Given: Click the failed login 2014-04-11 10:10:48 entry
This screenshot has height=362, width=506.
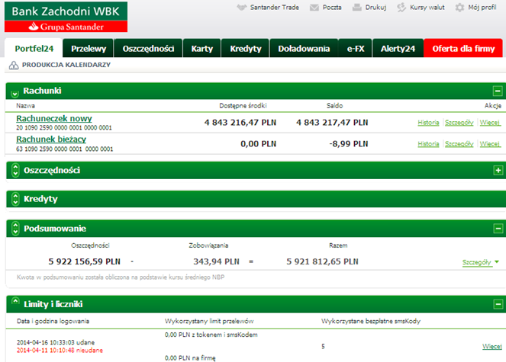Looking at the screenshot, I should [x=60, y=350].
